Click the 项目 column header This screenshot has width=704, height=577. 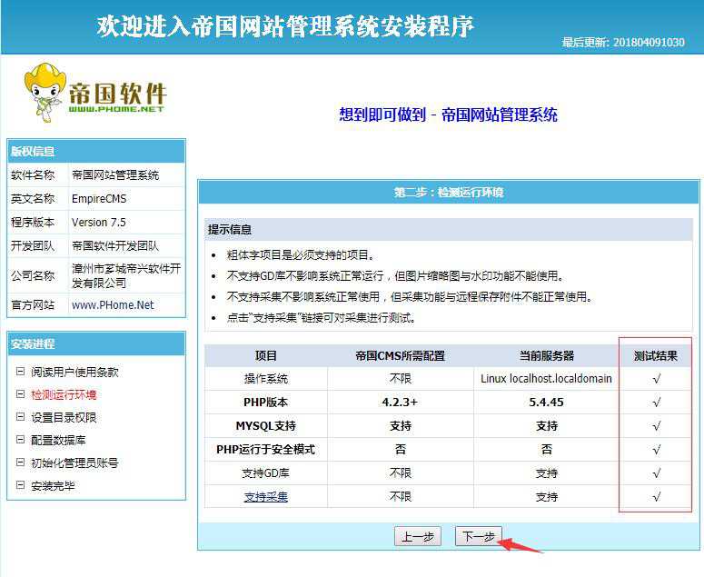tap(266, 356)
